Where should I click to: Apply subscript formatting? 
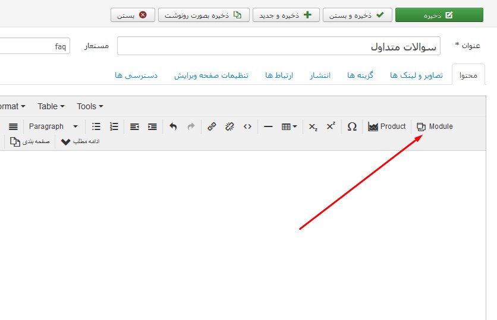(x=313, y=126)
